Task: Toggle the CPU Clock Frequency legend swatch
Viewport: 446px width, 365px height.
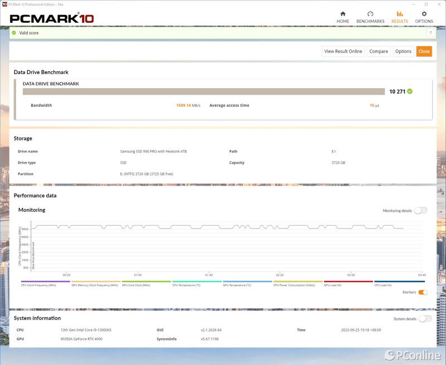Action: [x=46, y=281]
